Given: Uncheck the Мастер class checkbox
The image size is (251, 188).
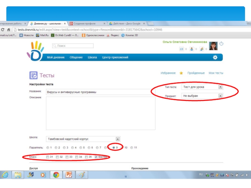Looking at the screenshot, I should pyautogui.click(x=96, y=157).
